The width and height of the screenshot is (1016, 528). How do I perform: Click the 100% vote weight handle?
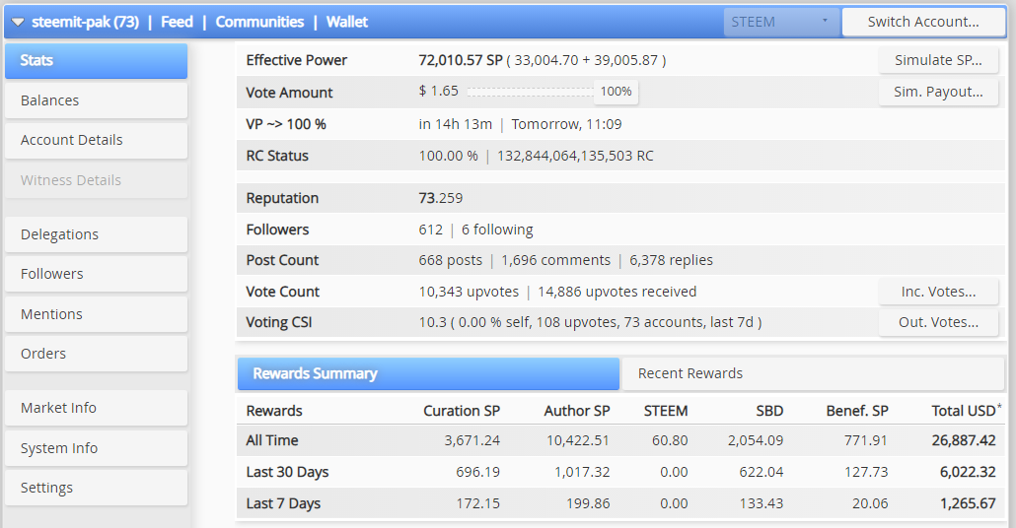point(616,92)
